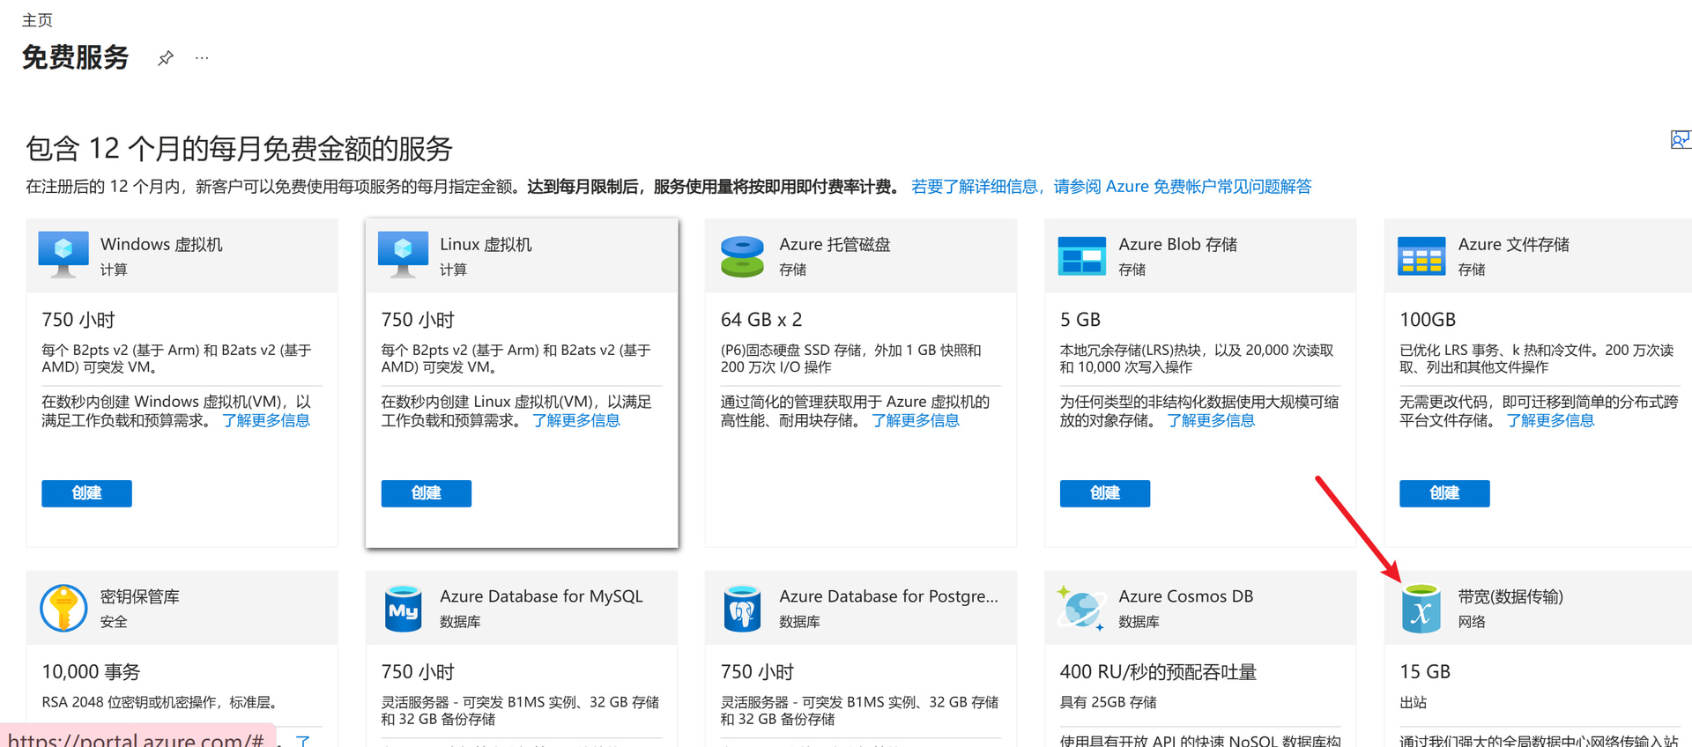The image size is (1692, 747).
Task: Click 750 小时 in the Windows 虚拟机 card
Action: pos(78,320)
